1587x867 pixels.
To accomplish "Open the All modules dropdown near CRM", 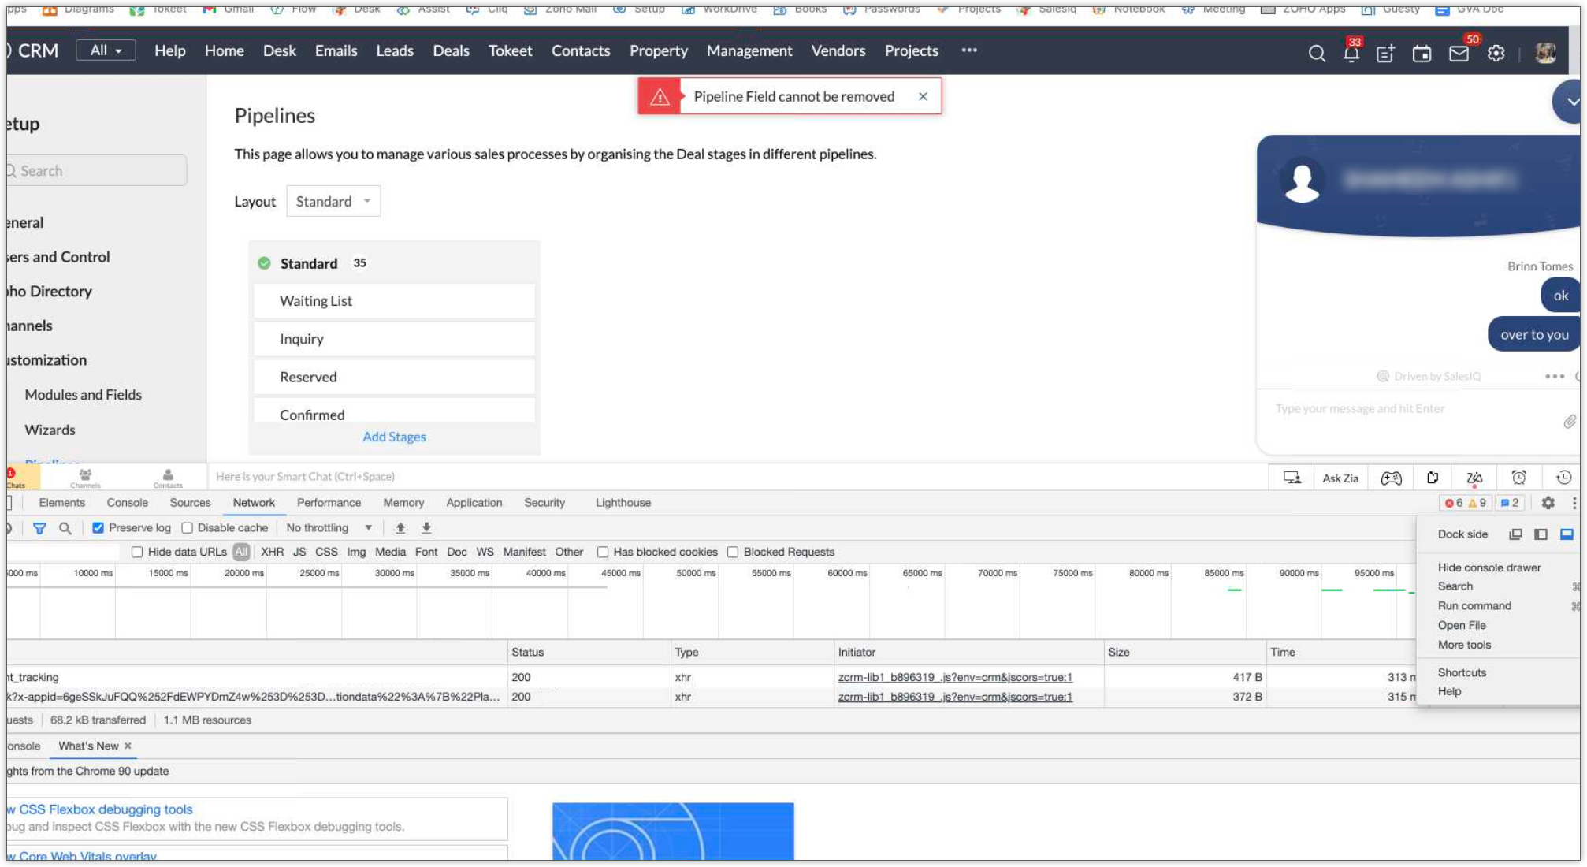I will pyautogui.click(x=106, y=50).
